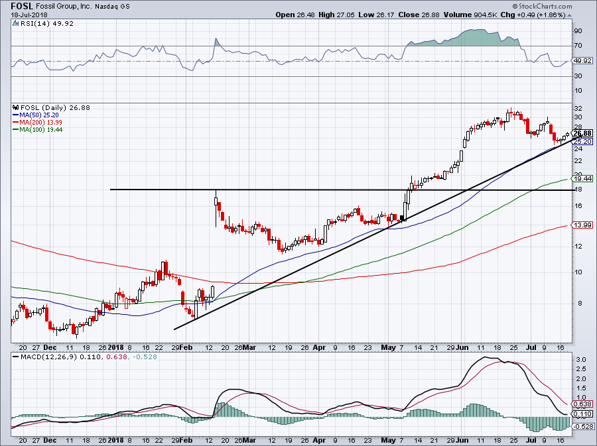The height and width of the screenshot is (446, 597).
Task: Click the RSI chart icon beside RSI(14)
Action: tap(16, 23)
